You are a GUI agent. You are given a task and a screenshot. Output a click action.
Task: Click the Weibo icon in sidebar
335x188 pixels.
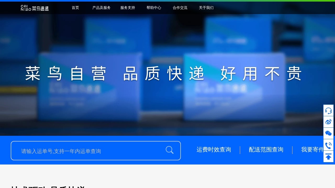pyautogui.click(x=328, y=122)
